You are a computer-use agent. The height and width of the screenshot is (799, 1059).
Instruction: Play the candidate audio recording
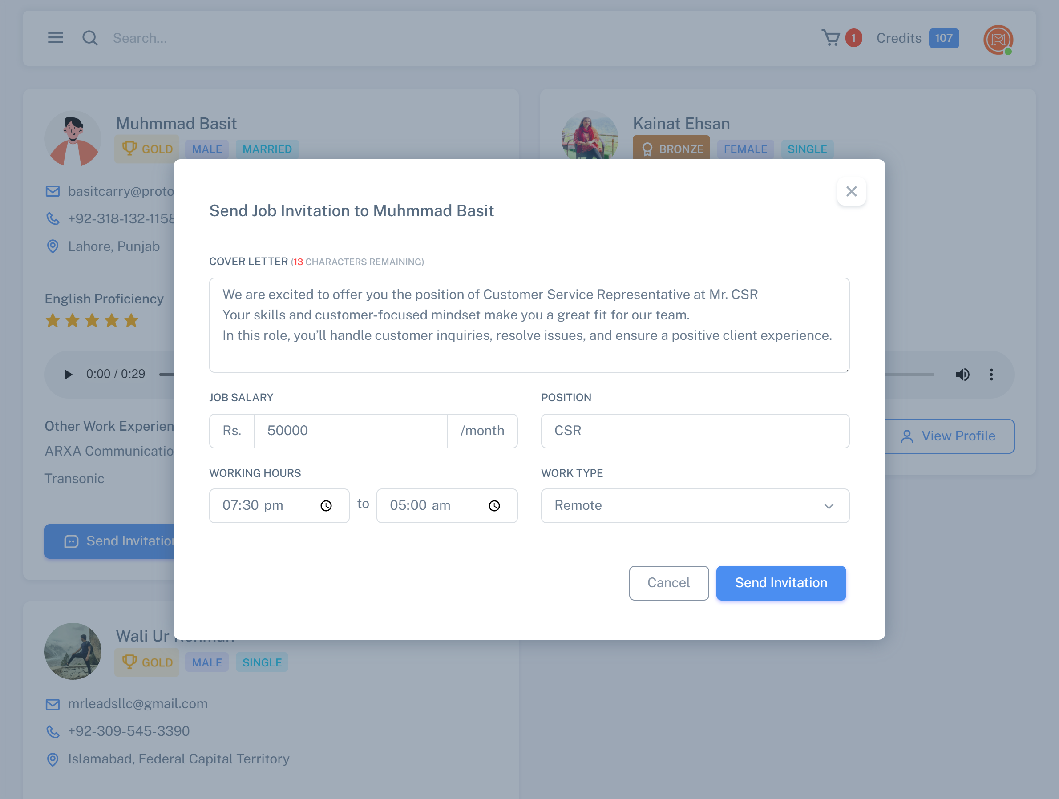tap(68, 375)
